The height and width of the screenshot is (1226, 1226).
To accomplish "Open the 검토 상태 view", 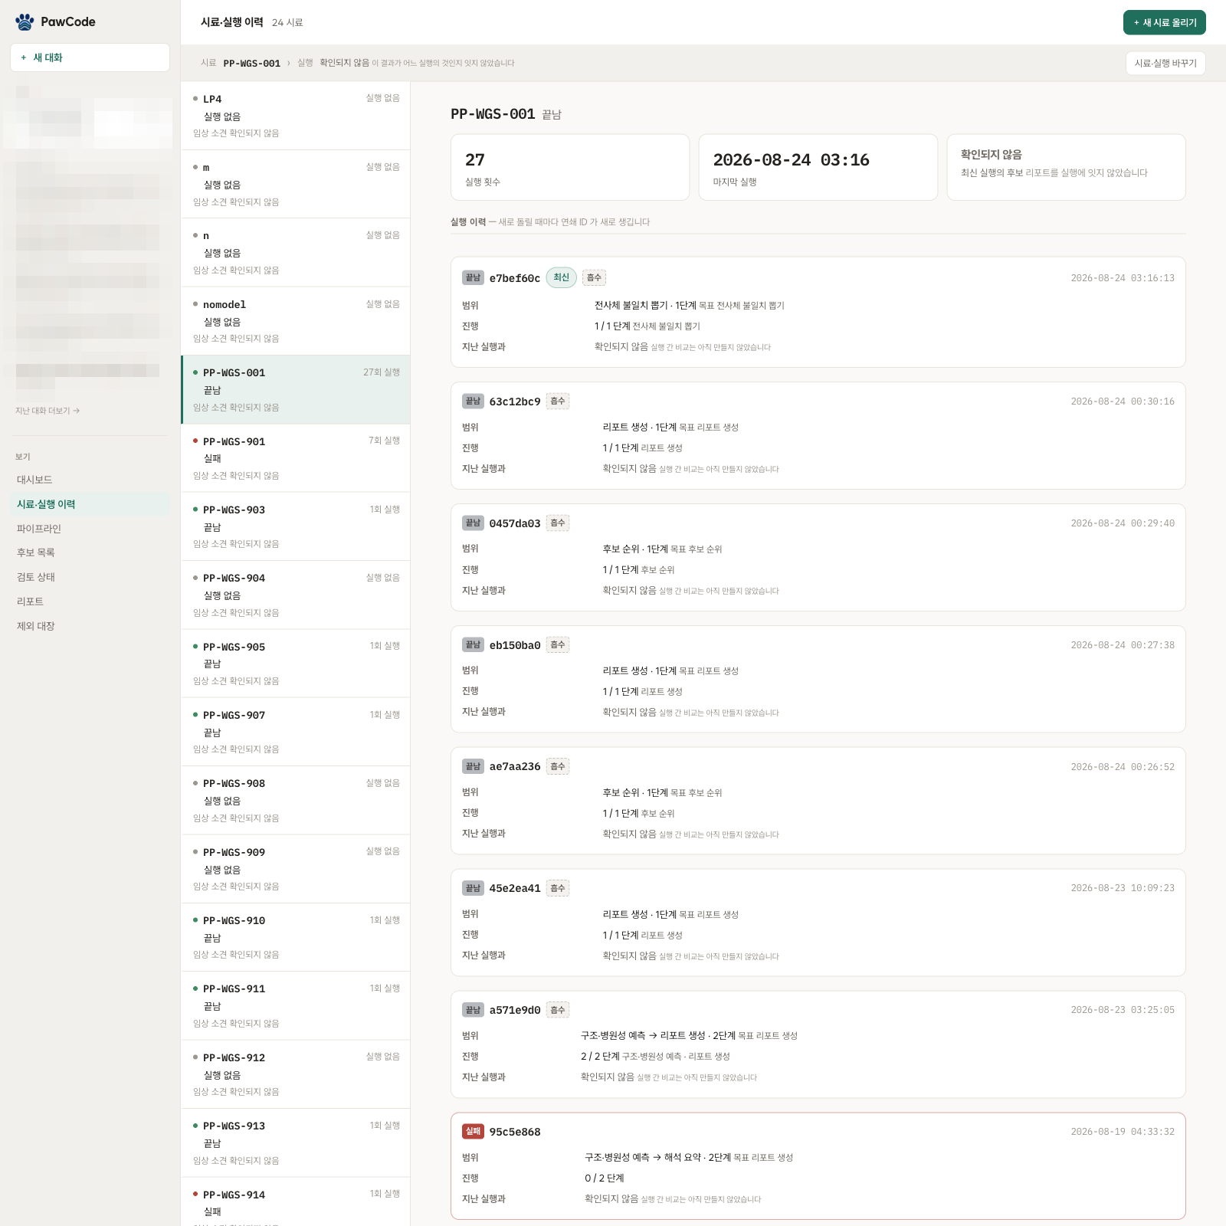I will 90,577.
